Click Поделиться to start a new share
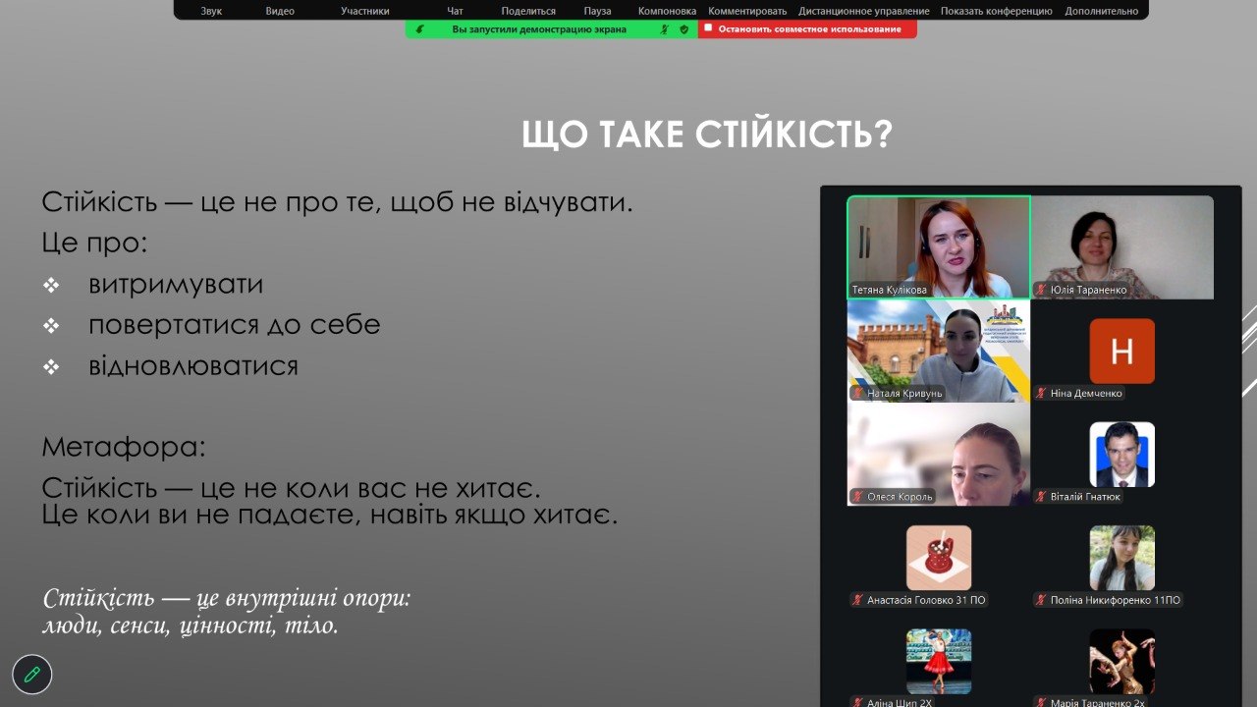This screenshot has height=707, width=1257. point(528,11)
